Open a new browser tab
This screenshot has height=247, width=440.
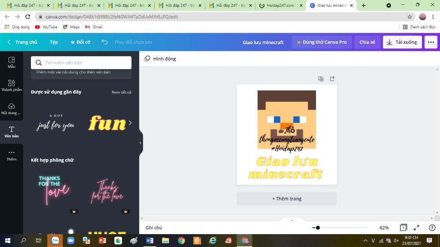tap(364, 5)
